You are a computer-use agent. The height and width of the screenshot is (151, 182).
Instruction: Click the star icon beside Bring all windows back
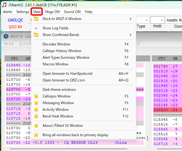click(36, 135)
